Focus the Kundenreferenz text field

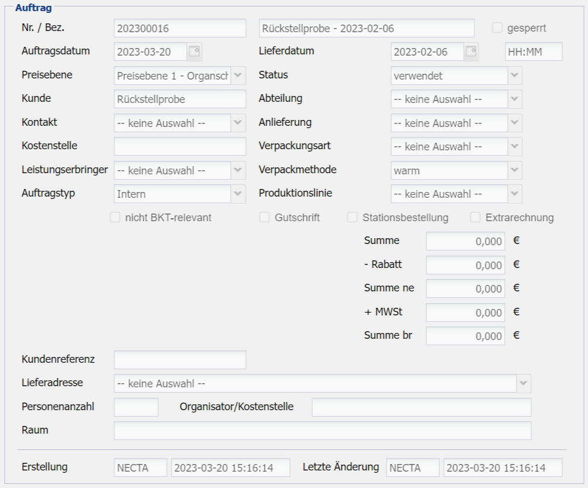(180, 360)
